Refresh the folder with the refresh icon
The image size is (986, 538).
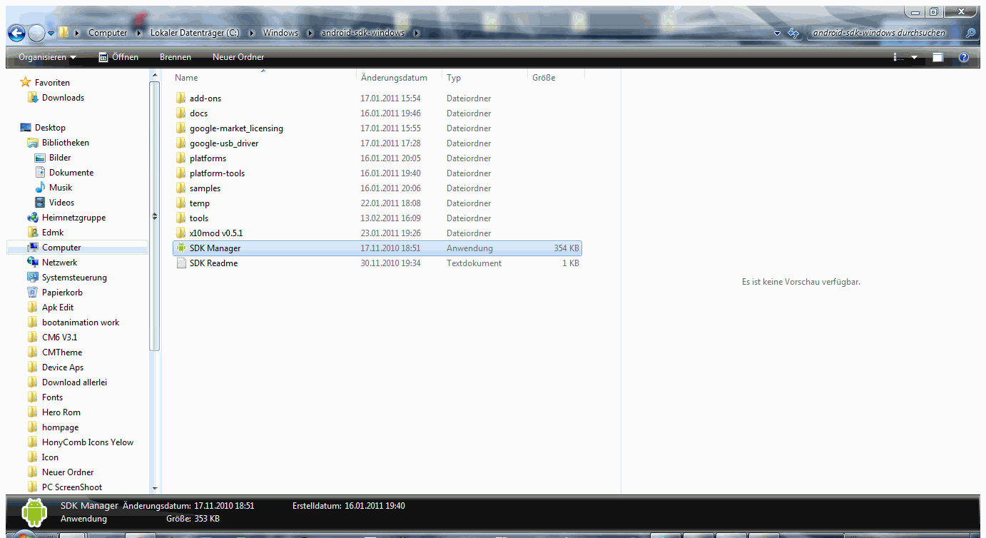[x=793, y=34]
